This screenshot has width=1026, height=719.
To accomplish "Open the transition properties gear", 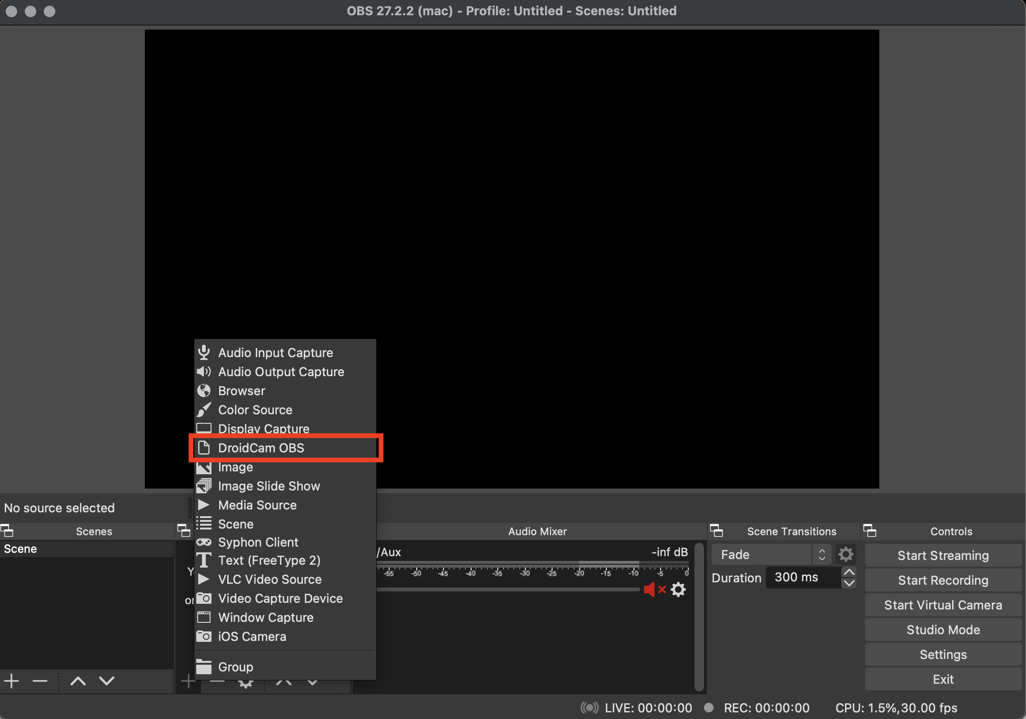I will [845, 554].
